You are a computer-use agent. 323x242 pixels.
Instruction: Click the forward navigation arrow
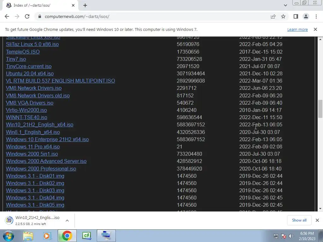(x=17, y=16)
